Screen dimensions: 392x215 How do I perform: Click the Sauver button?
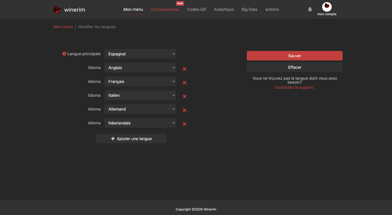click(x=295, y=56)
